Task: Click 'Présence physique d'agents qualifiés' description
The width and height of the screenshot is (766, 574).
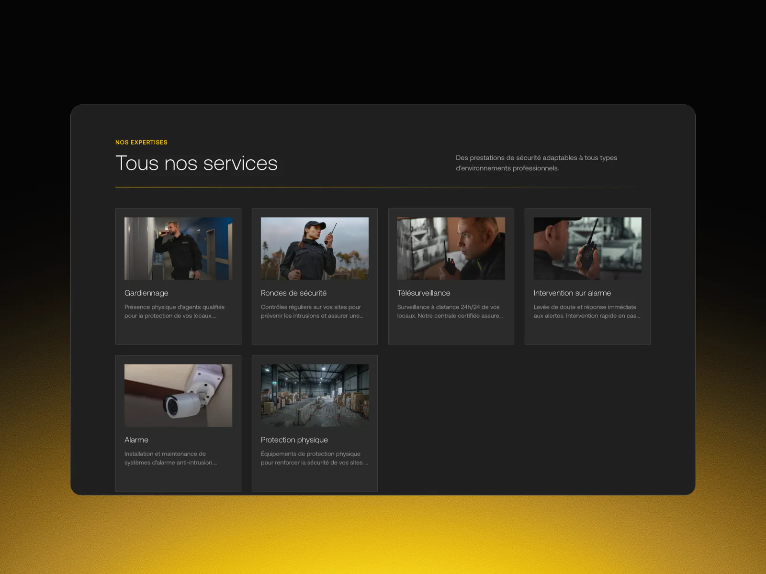Action: 174,311
